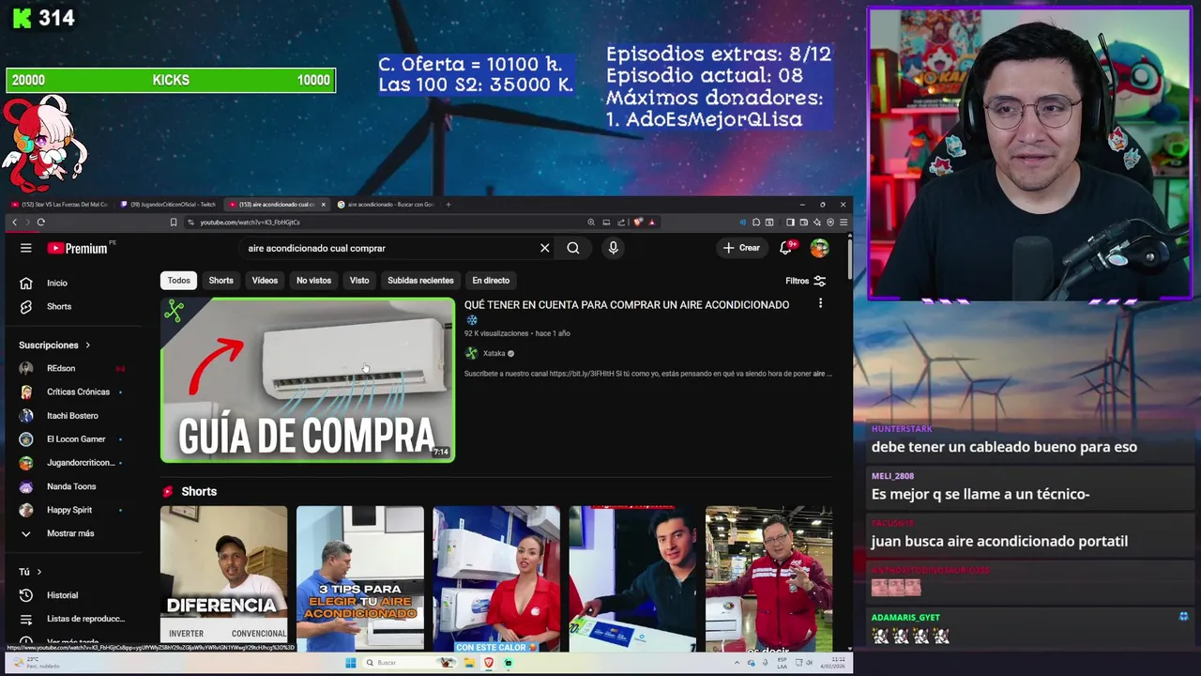This screenshot has width=1201, height=676.
Task: Close the active YouTube browser tab
Action: click(324, 204)
